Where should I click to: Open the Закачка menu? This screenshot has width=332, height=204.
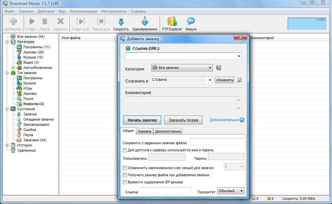[26, 11]
